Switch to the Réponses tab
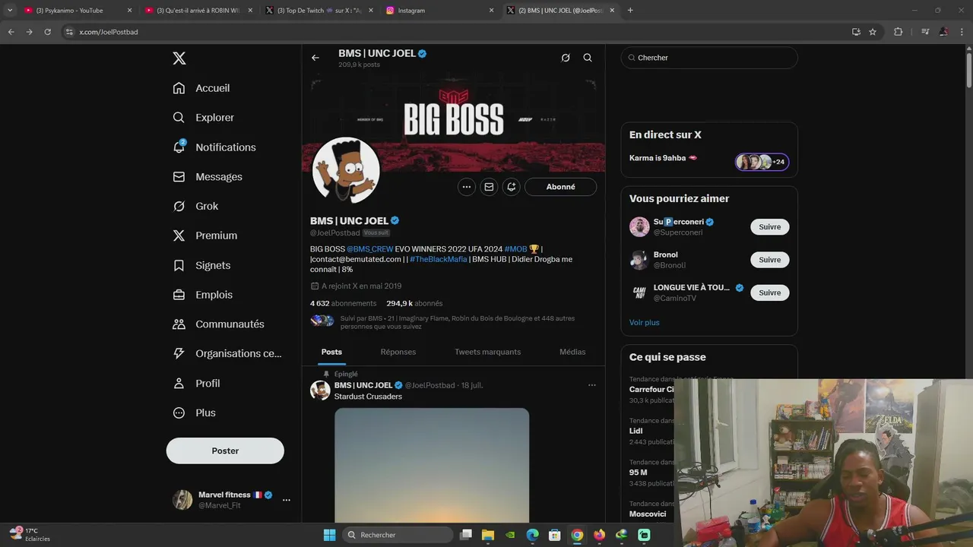 pos(398,352)
